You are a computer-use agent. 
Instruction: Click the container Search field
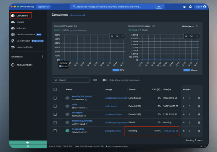click(71, 80)
